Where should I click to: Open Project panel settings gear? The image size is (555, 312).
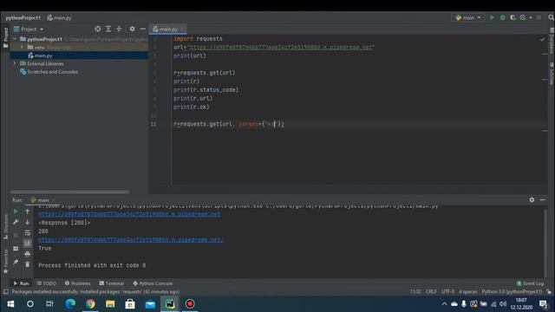(132, 29)
